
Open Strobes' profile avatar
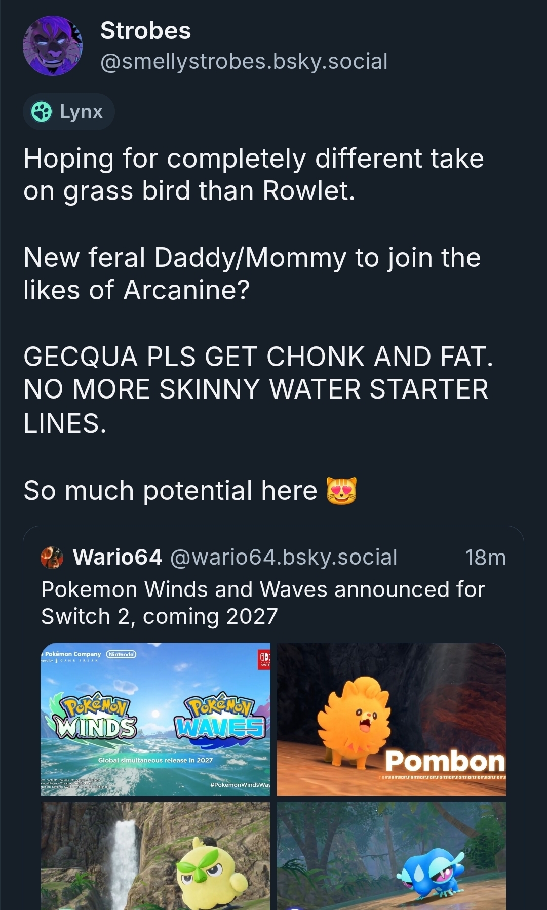tap(52, 46)
